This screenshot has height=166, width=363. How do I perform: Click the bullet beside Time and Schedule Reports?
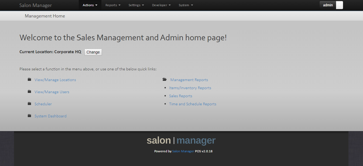pos(166,104)
